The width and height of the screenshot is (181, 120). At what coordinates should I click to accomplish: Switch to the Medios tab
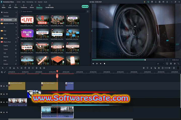click(x=4, y=6)
